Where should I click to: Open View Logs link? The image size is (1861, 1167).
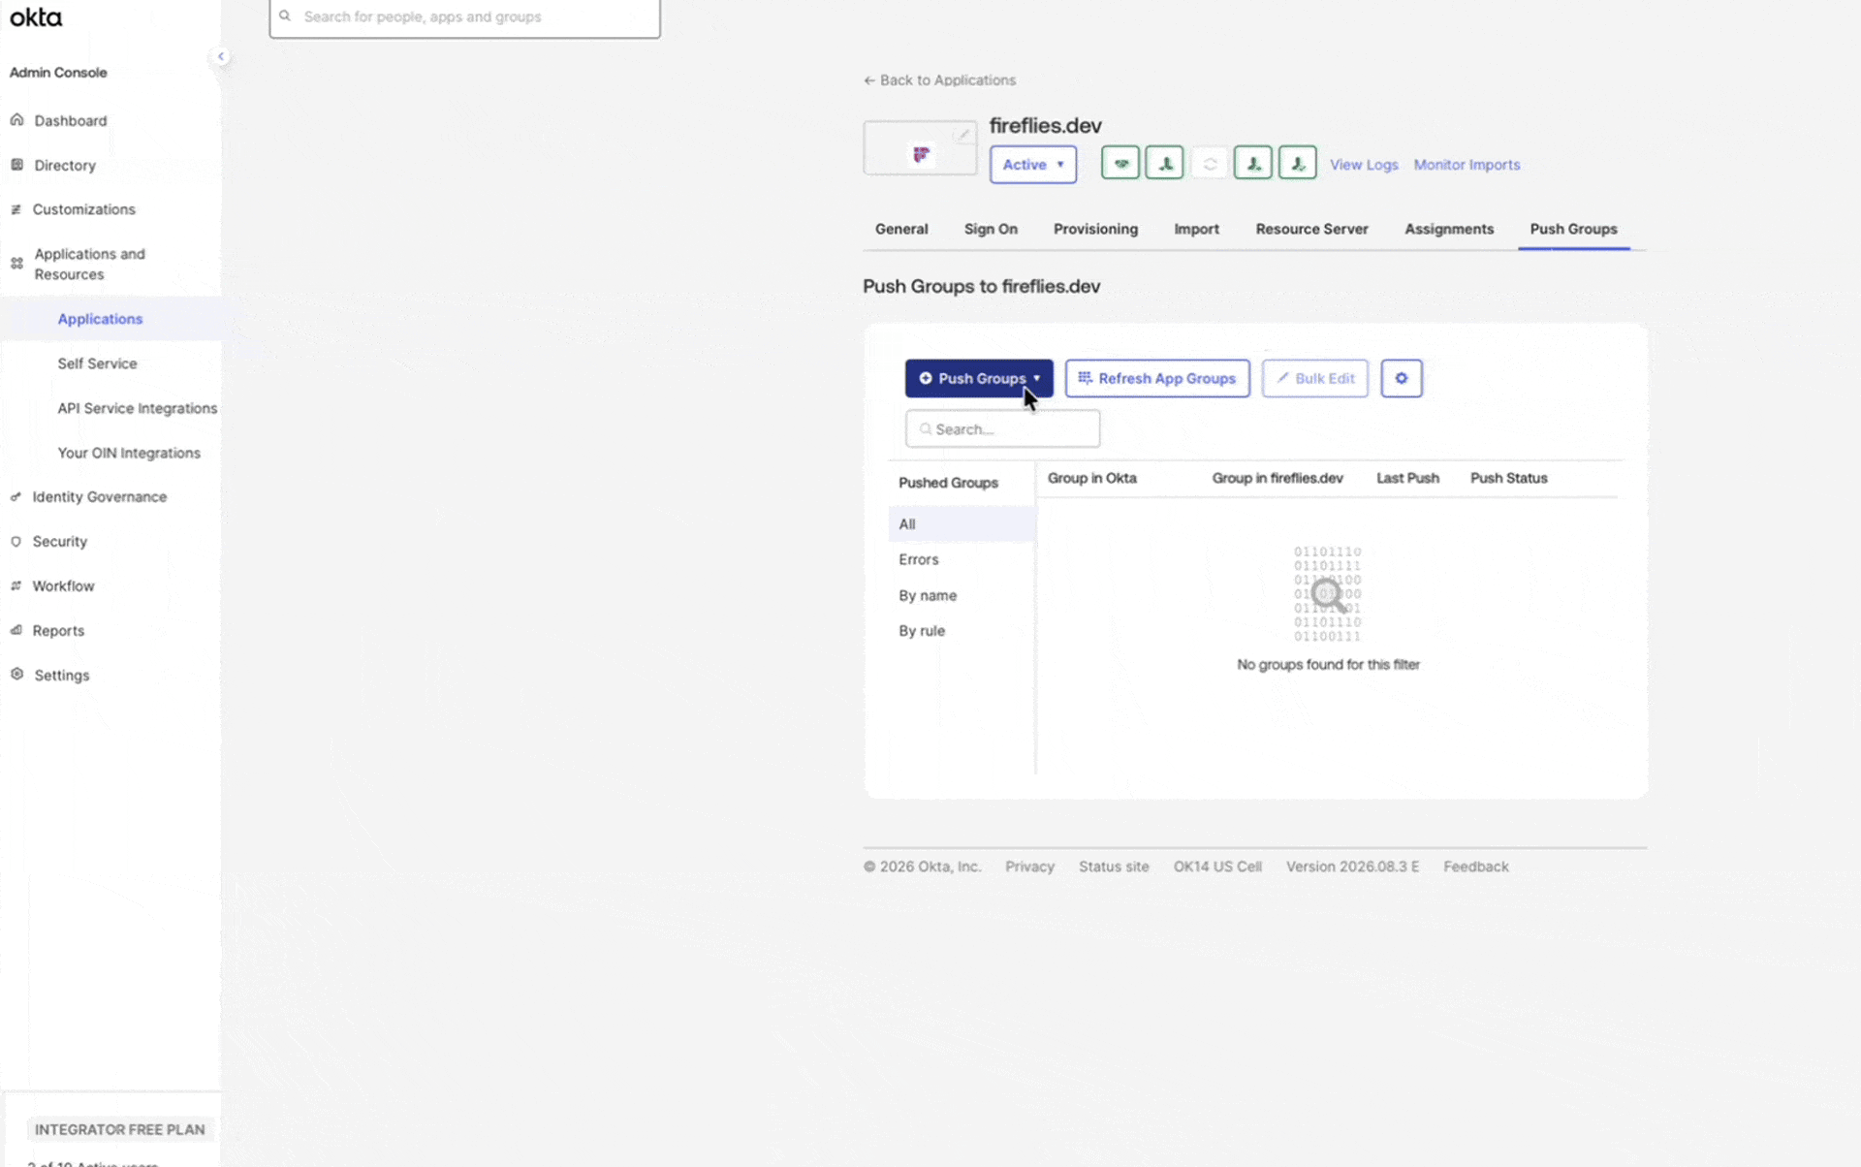pyautogui.click(x=1364, y=165)
